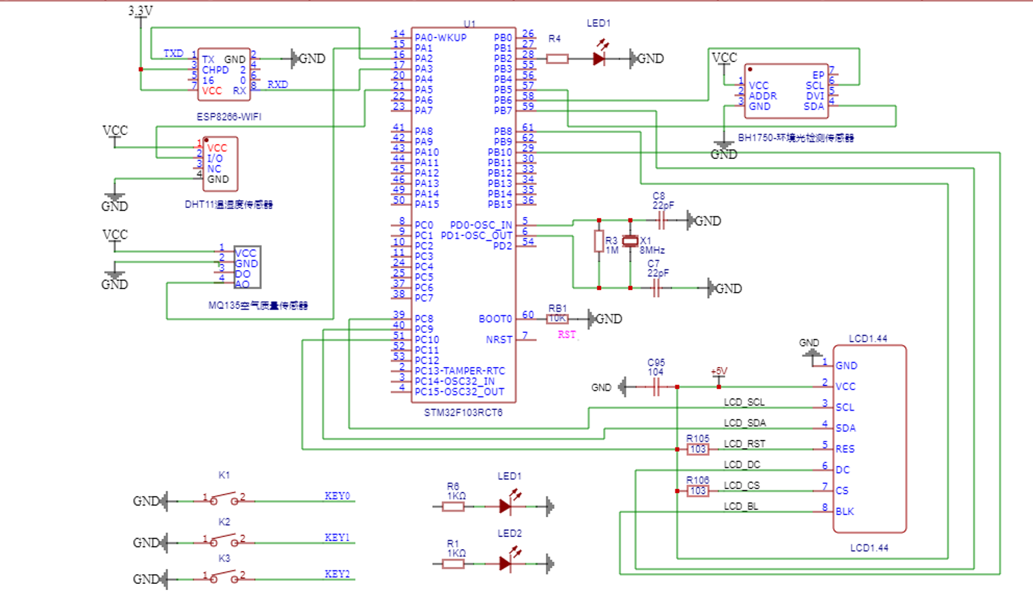Click the U1 designator above the STM32

pyautogui.click(x=469, y=24)
